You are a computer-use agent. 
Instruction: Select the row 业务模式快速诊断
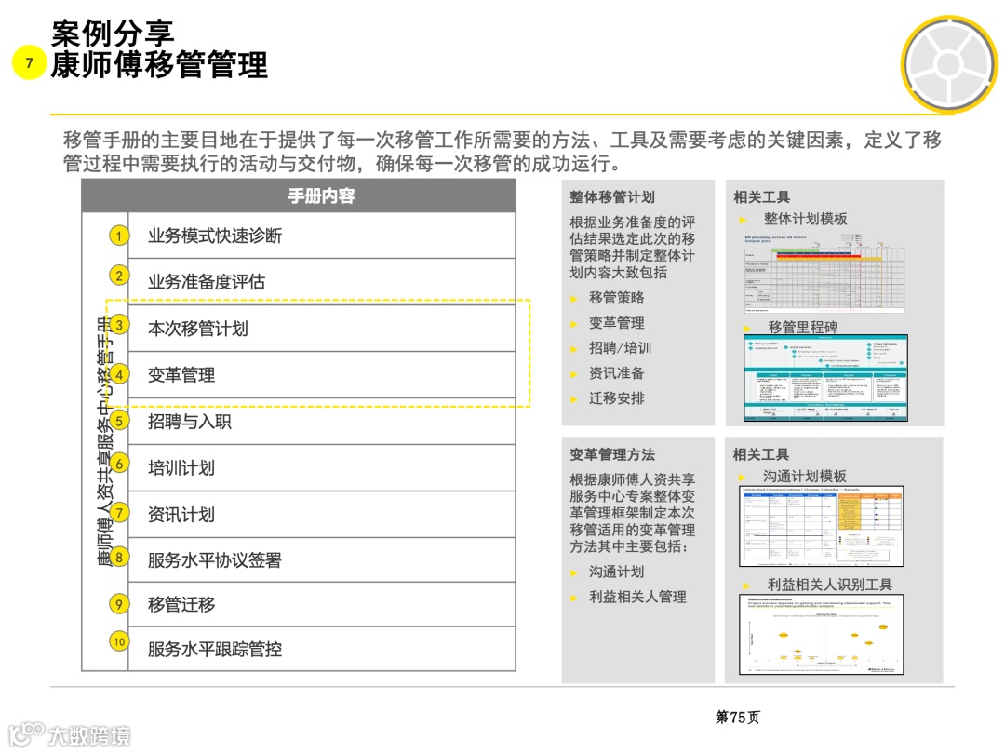[x=322, y=236]
